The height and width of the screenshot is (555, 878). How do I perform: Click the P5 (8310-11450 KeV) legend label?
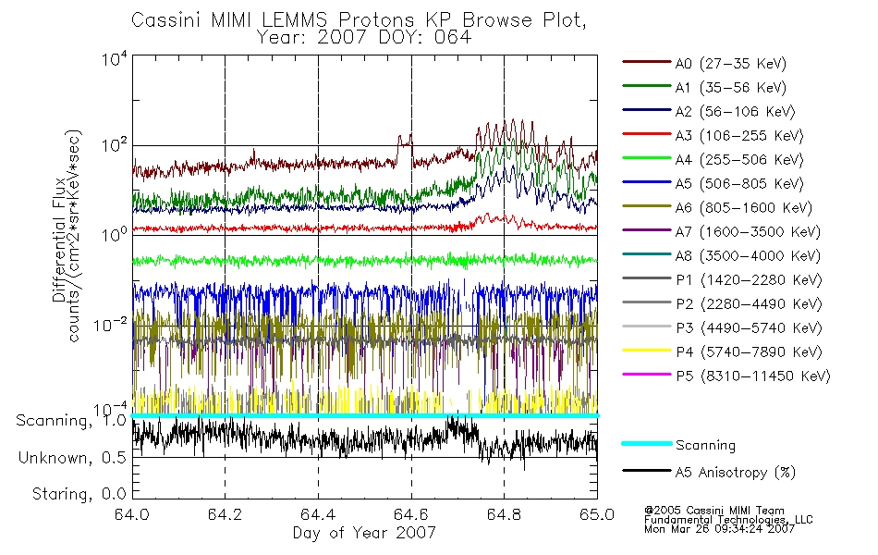click(753, 376)
